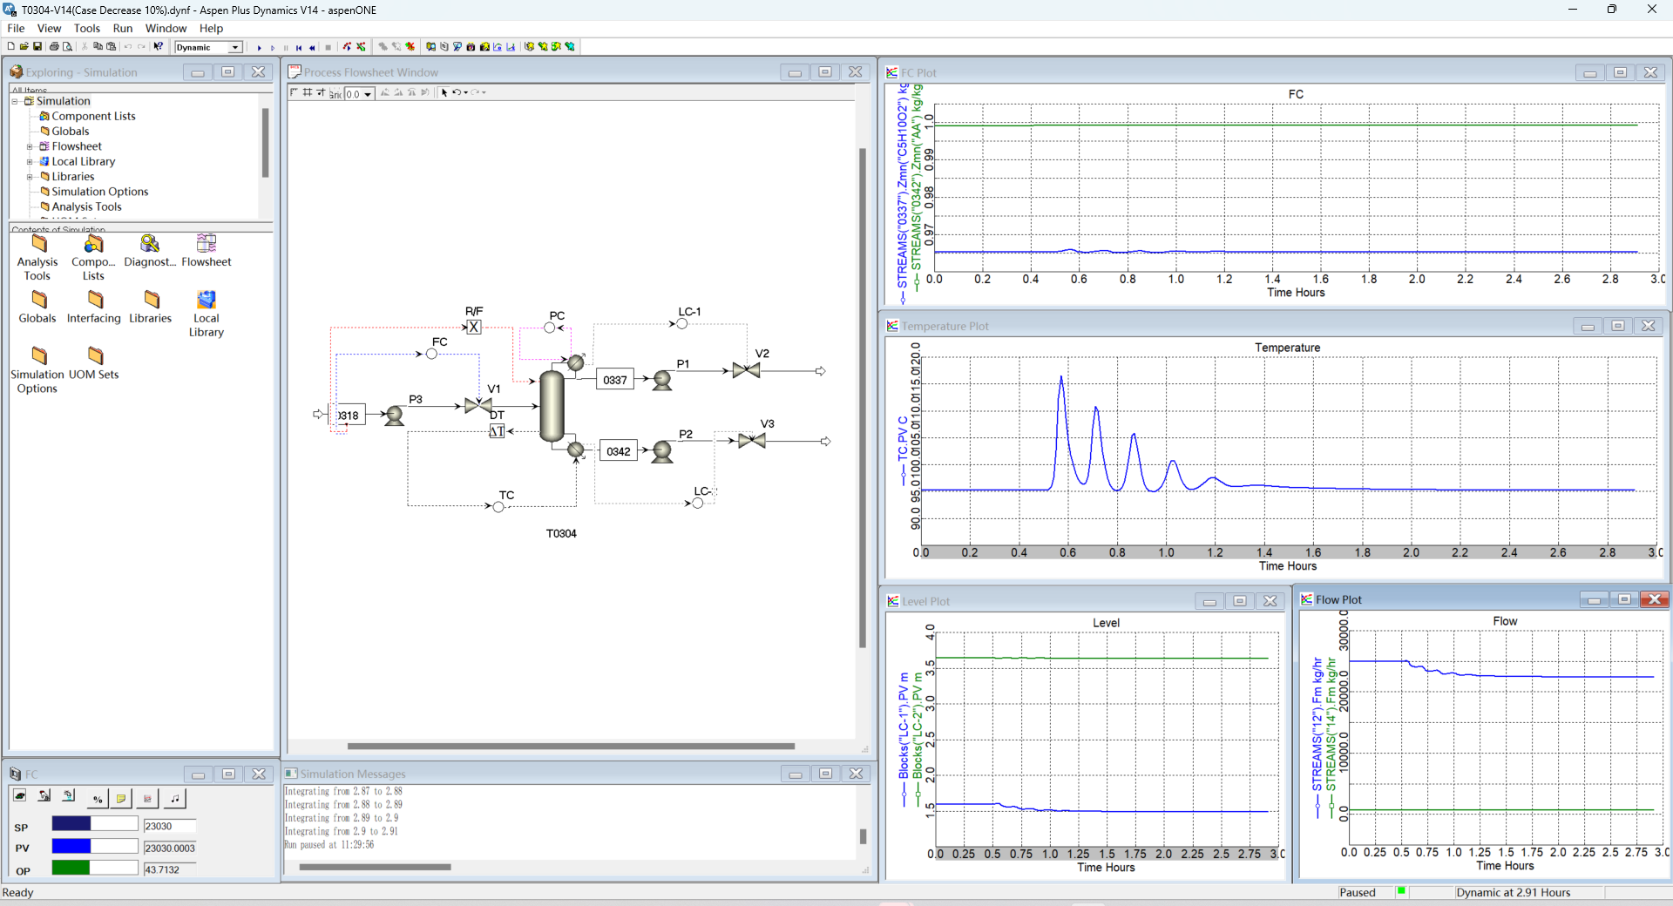This screenshot has width=1673, height=906.
Task: Click the Open file toolbar icon
Action: point(24,47)
